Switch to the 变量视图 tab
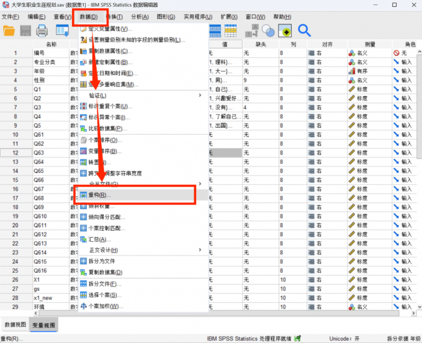This screenshot has width=422, height=343. (43, 325)
